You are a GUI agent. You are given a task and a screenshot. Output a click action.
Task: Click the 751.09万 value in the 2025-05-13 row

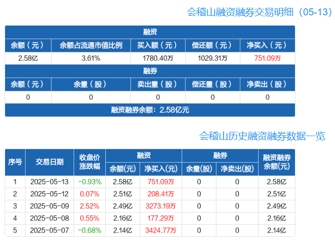click(x=161, y=182)
